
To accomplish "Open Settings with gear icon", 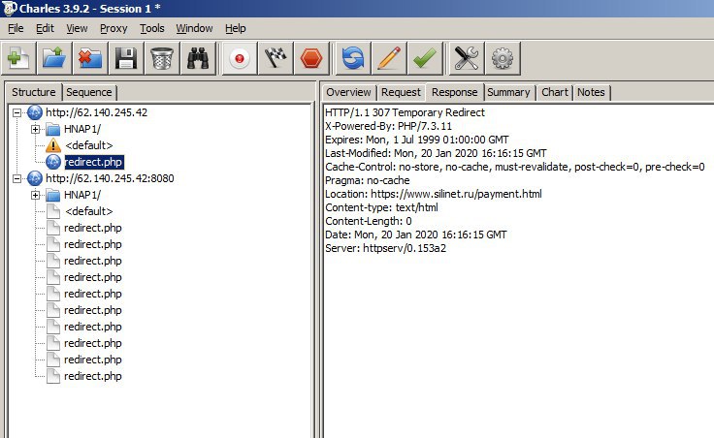I will 503,58.
